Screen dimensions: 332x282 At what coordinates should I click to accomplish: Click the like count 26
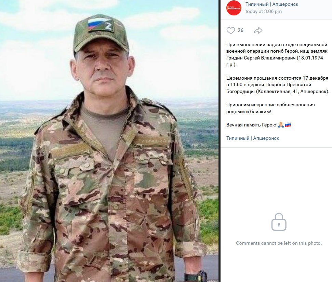coord(240,30)
